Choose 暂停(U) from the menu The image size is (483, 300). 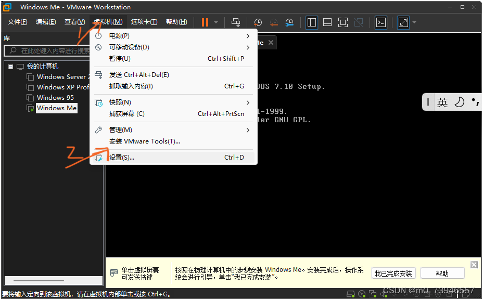point(174,59)
